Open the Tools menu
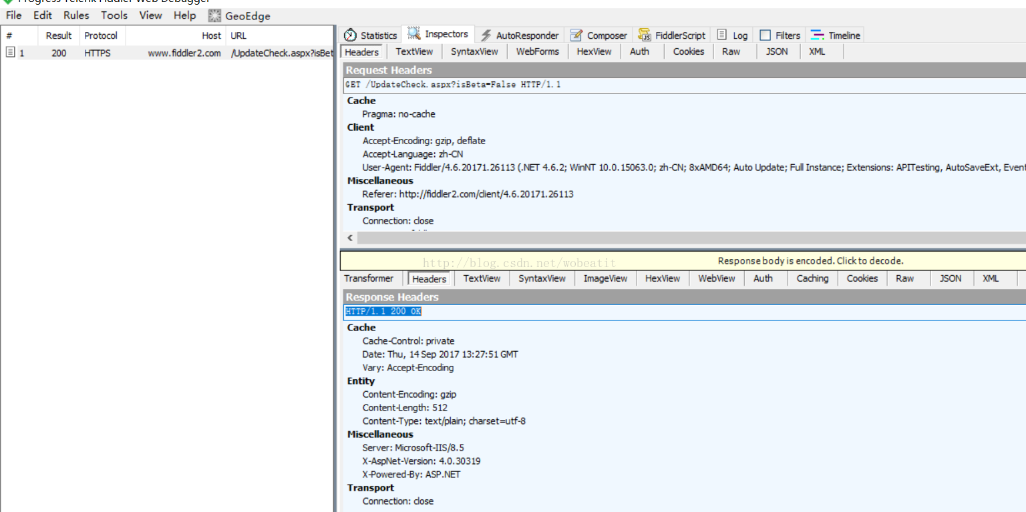This screenshot has width=1026, height=512. (x=114, y=15)
